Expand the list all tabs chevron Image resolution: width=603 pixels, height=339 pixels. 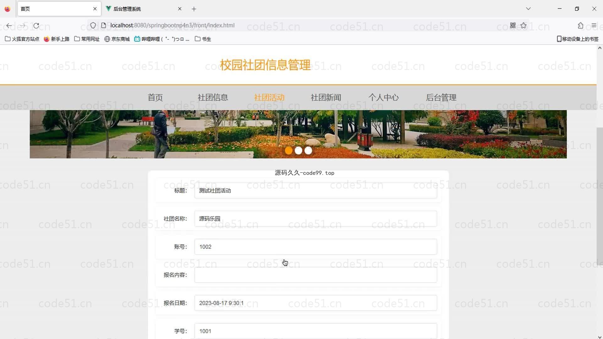[528, 9]
